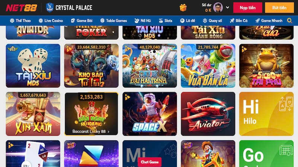Click the Rút tiền button
298x167 pixels.
point(279,7)
